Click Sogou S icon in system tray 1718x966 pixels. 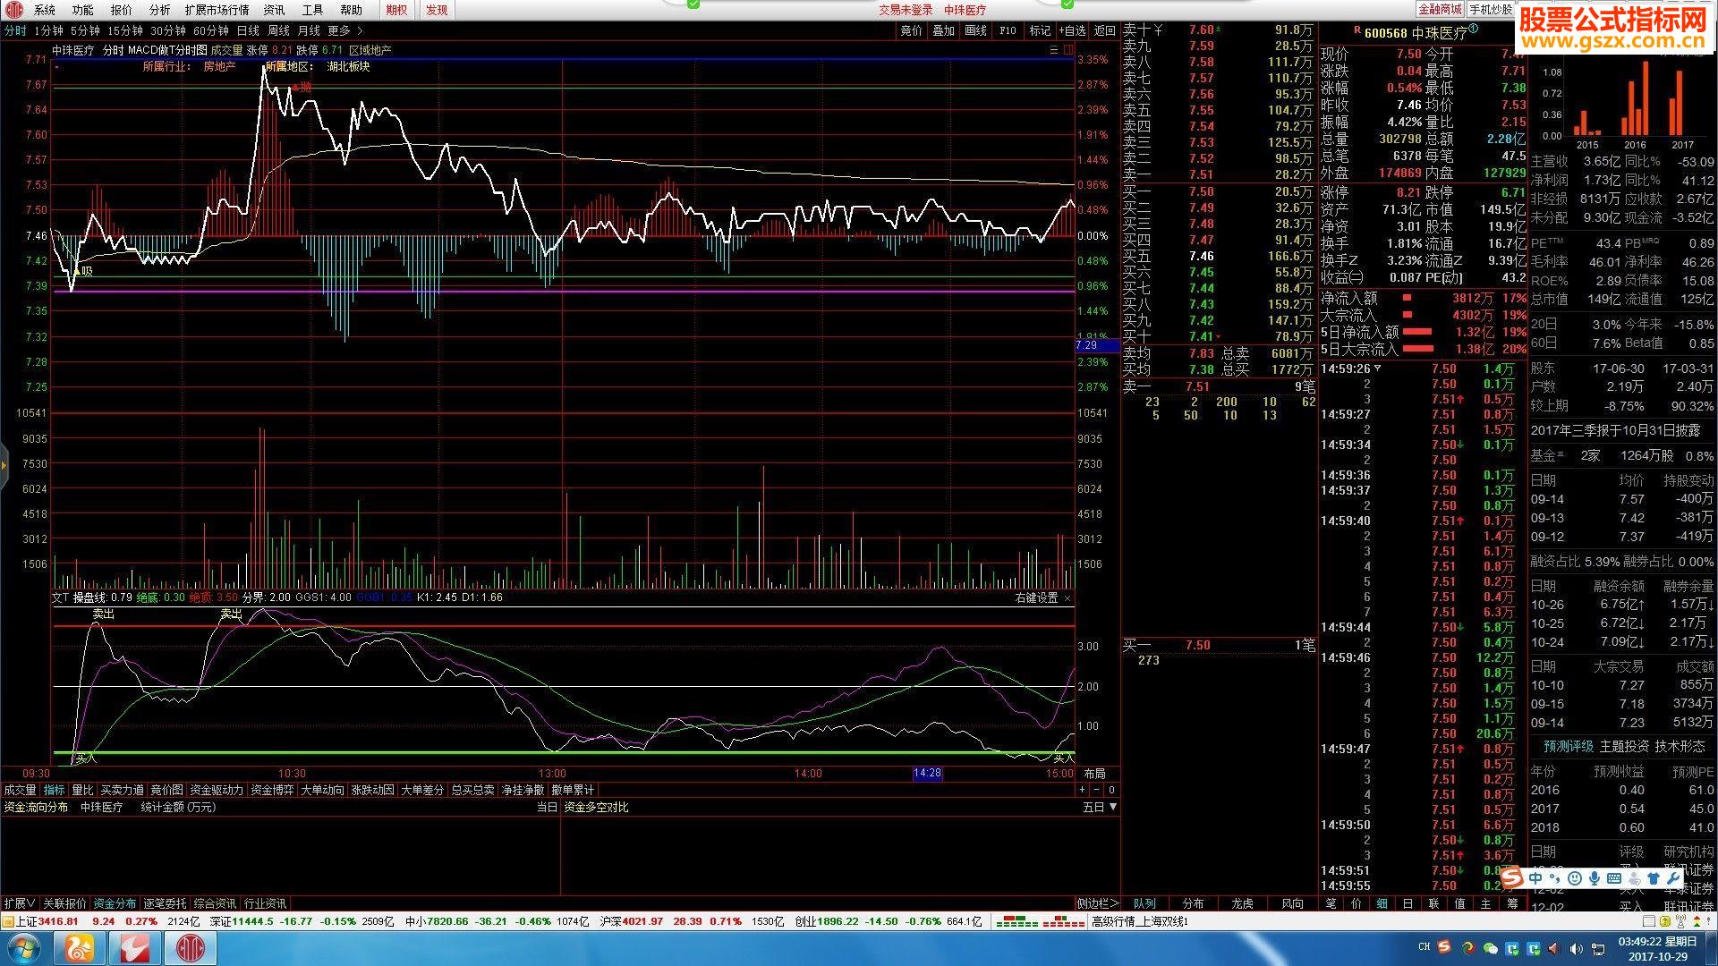click(x=1446, y=948)
